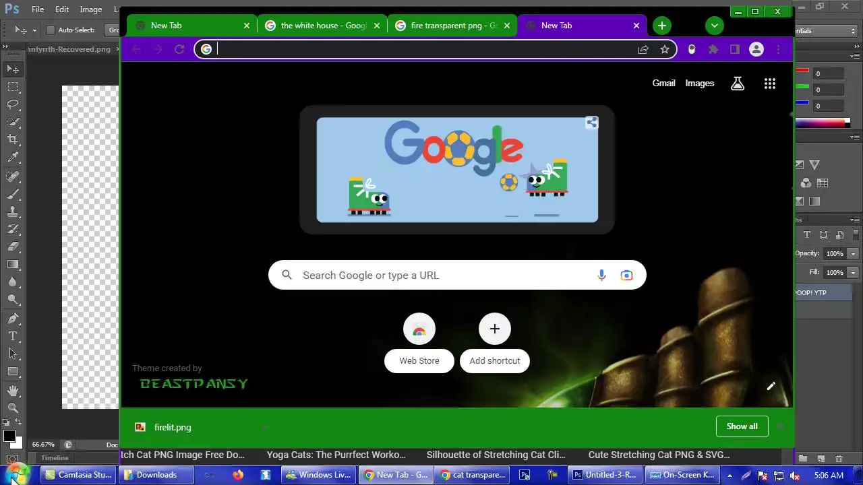
Task: Click the Customize Chrome pencil icon
Action: coord(771,386)
